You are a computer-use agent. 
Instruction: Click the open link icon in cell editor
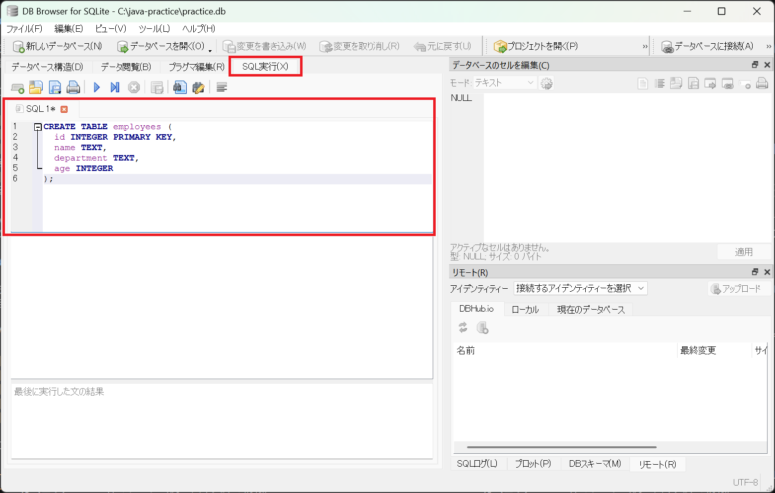(728, 83)
